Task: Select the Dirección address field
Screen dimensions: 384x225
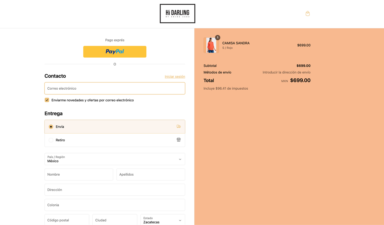Action: [115, 190]
